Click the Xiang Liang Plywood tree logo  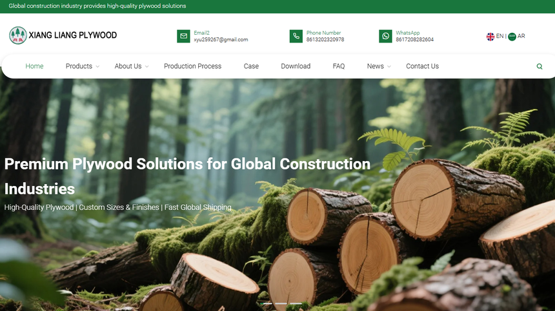pyautogui.click(x=17, y=35)
